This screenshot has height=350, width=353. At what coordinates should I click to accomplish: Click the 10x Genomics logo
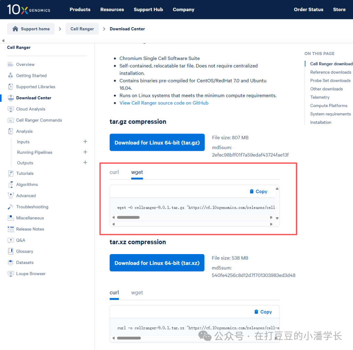point(28,9)
